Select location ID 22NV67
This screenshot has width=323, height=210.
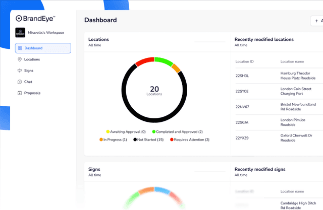click(242, 107)
